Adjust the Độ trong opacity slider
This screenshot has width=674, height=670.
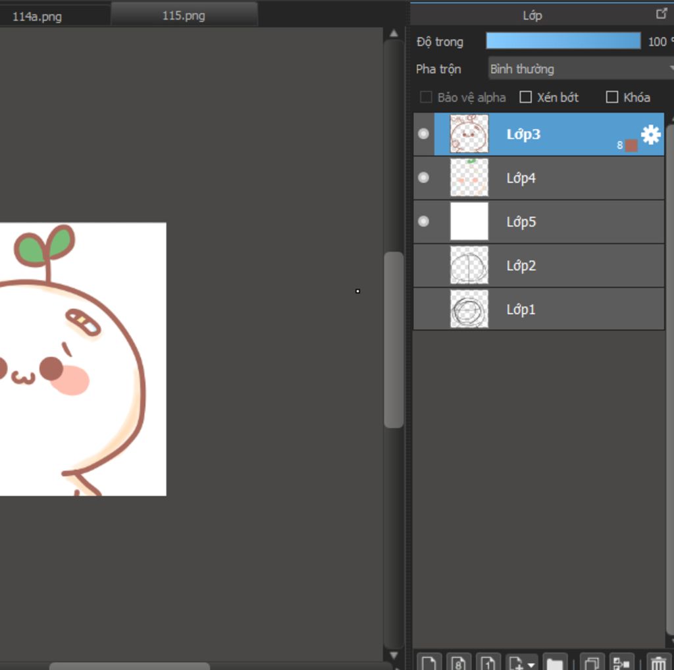tap(563, 41)
